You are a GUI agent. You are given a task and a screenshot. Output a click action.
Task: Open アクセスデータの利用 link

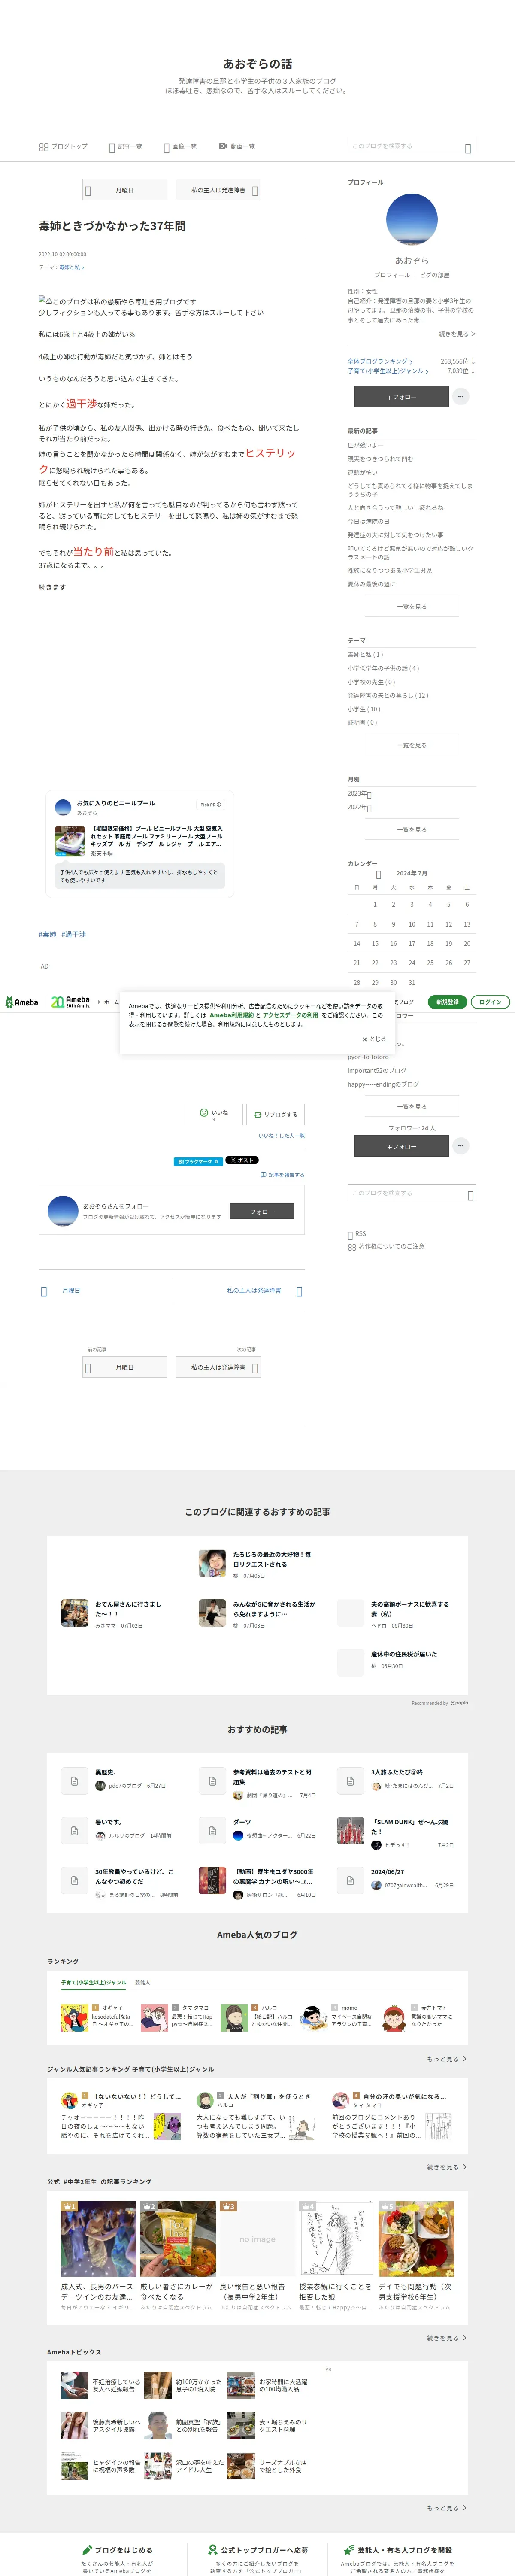point(290,1015)
